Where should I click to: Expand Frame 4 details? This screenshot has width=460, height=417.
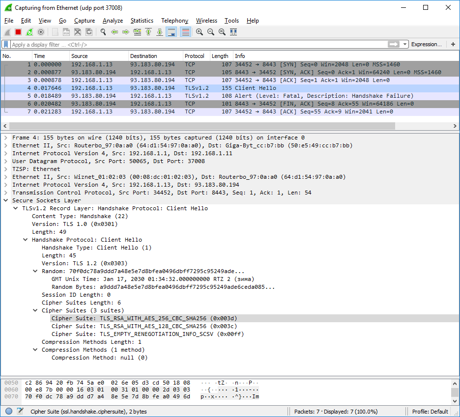5,138
